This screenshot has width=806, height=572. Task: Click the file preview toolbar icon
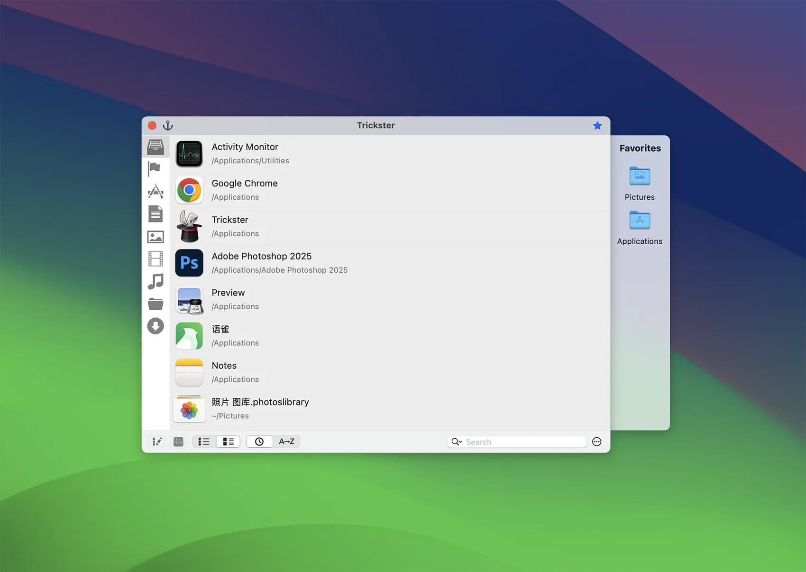[178, 442]
